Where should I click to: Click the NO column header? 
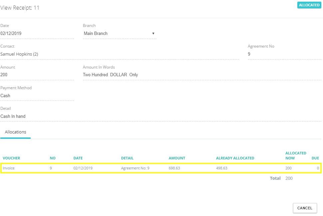53,158
